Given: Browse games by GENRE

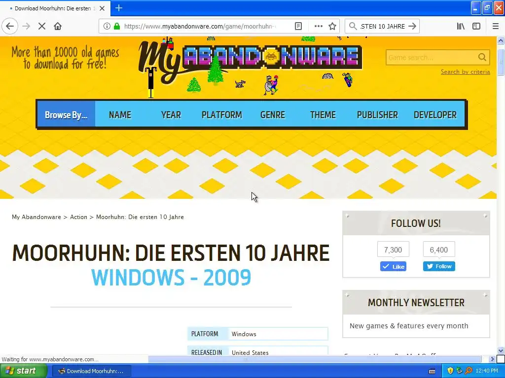Looking at the screenshot, I should [x=272, y=115].
